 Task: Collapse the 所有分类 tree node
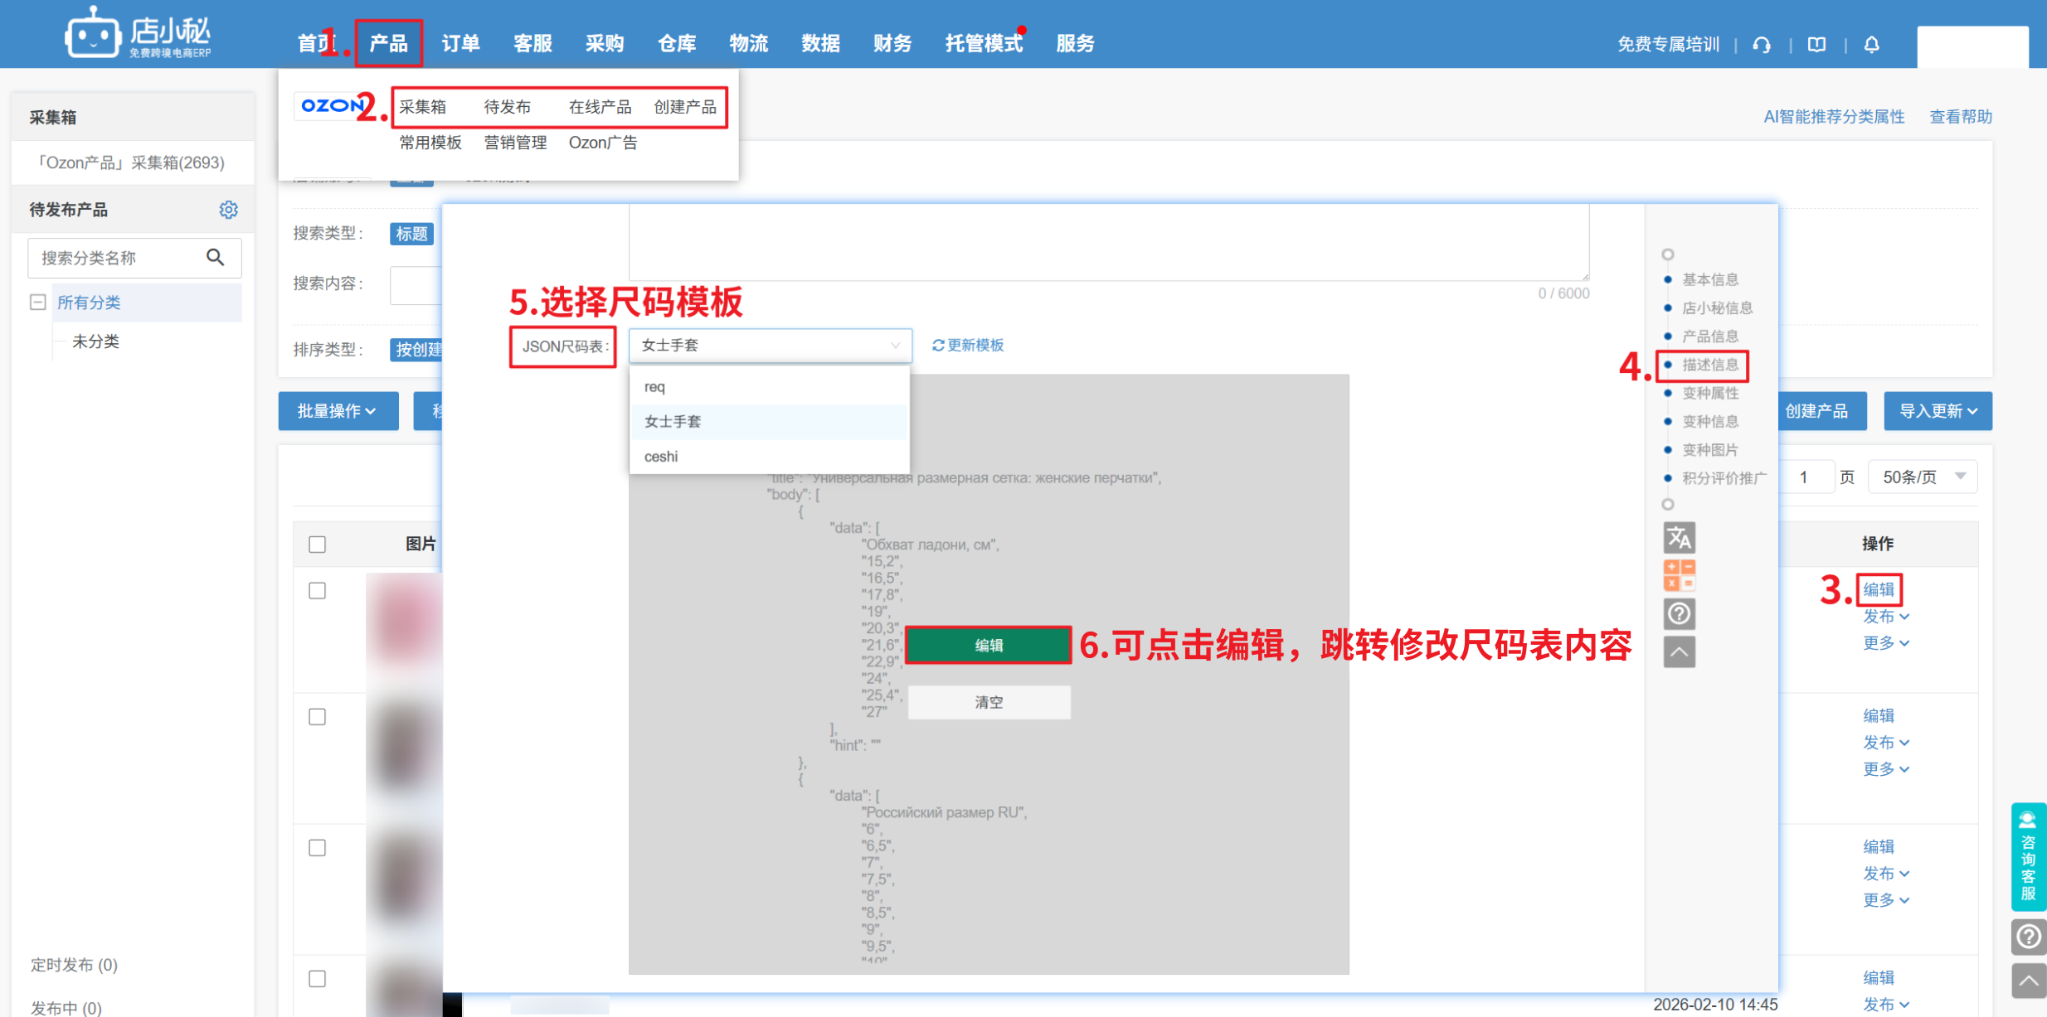37,303
